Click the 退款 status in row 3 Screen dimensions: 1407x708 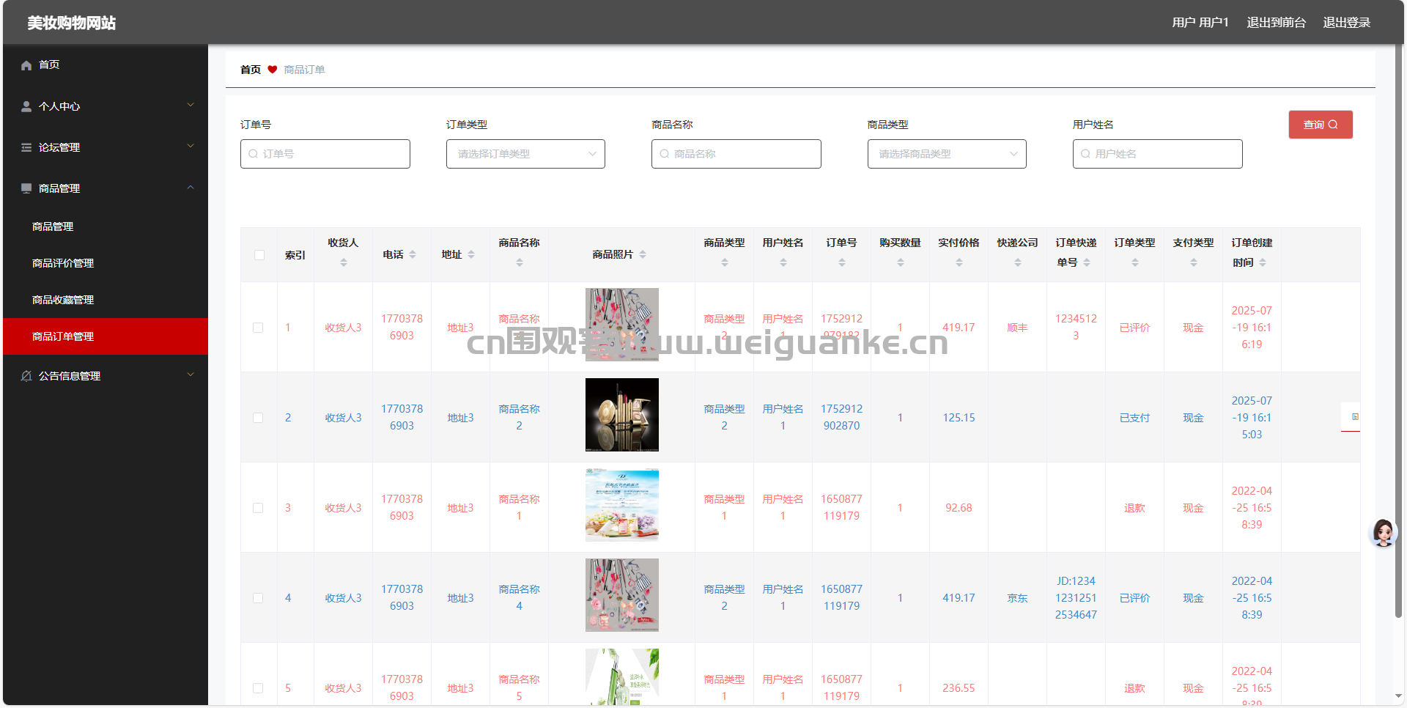point(1134,508)
